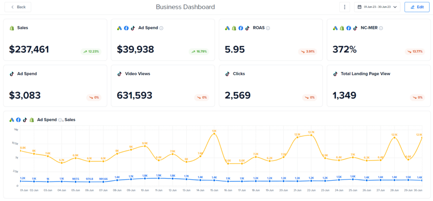
Task: Click the Shopify icon on Sales card
Action: coord(12,28)
